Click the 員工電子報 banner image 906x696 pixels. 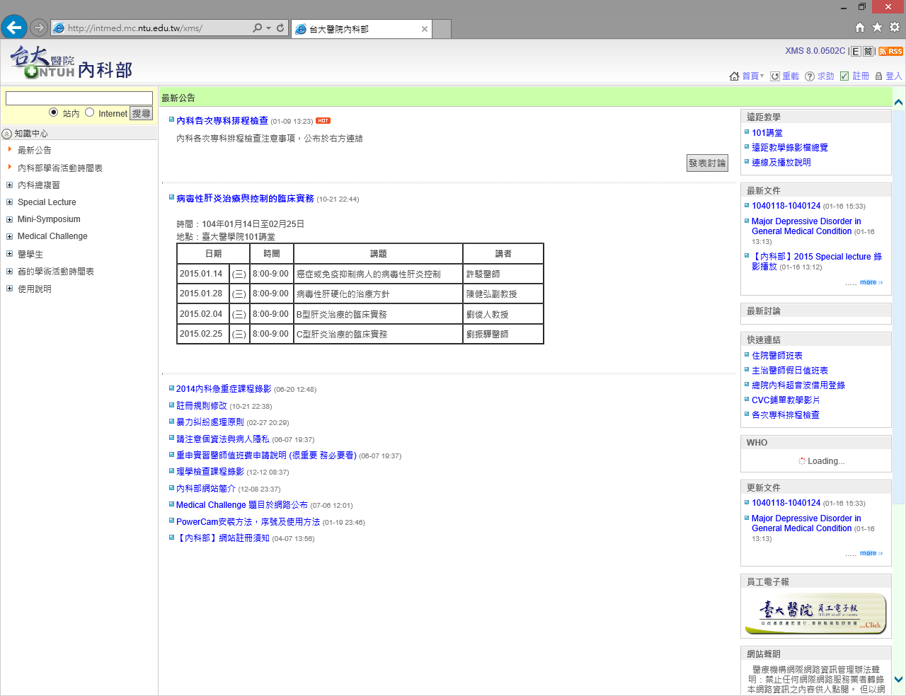[815, 614]
